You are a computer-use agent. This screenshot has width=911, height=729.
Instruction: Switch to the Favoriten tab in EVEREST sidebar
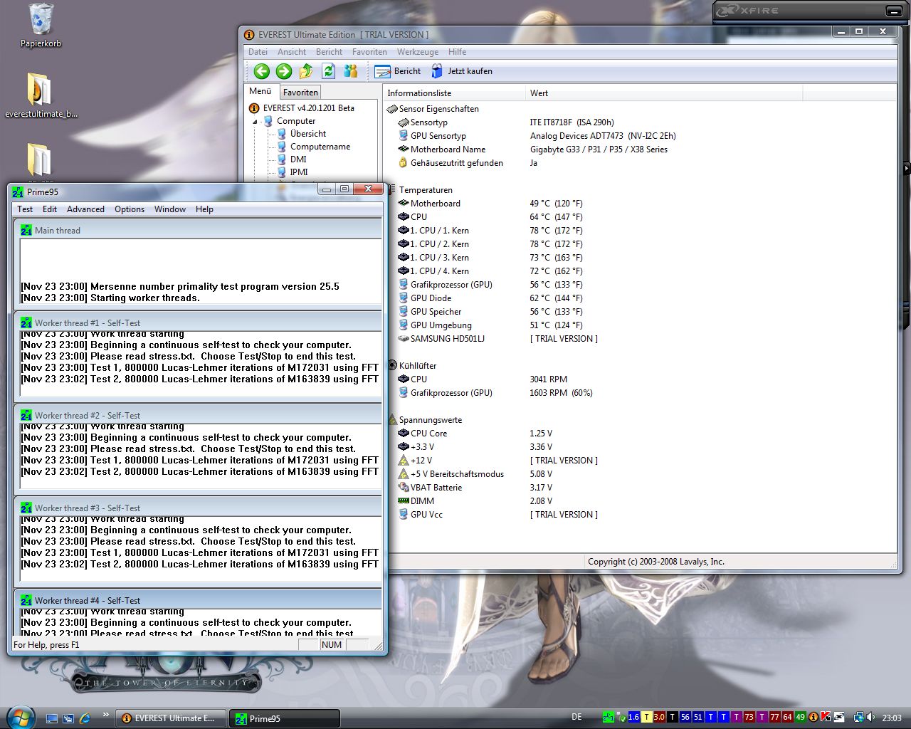pyautogui.click(x=300, y=93)
